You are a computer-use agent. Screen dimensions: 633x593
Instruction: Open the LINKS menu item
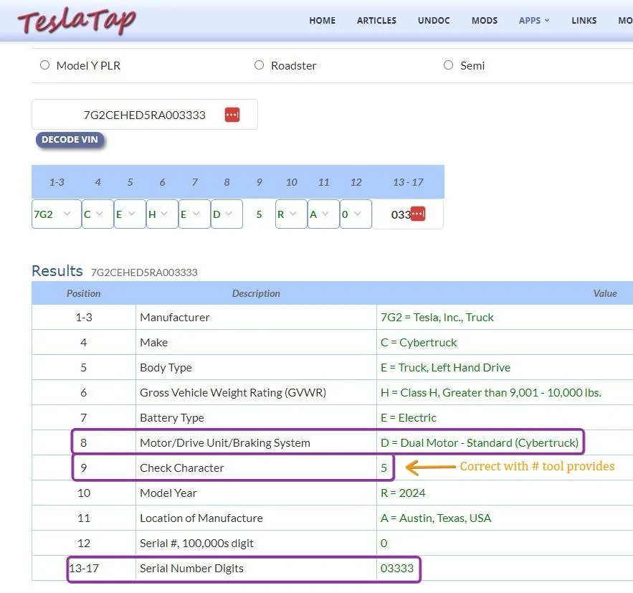[x=584, y=21]
